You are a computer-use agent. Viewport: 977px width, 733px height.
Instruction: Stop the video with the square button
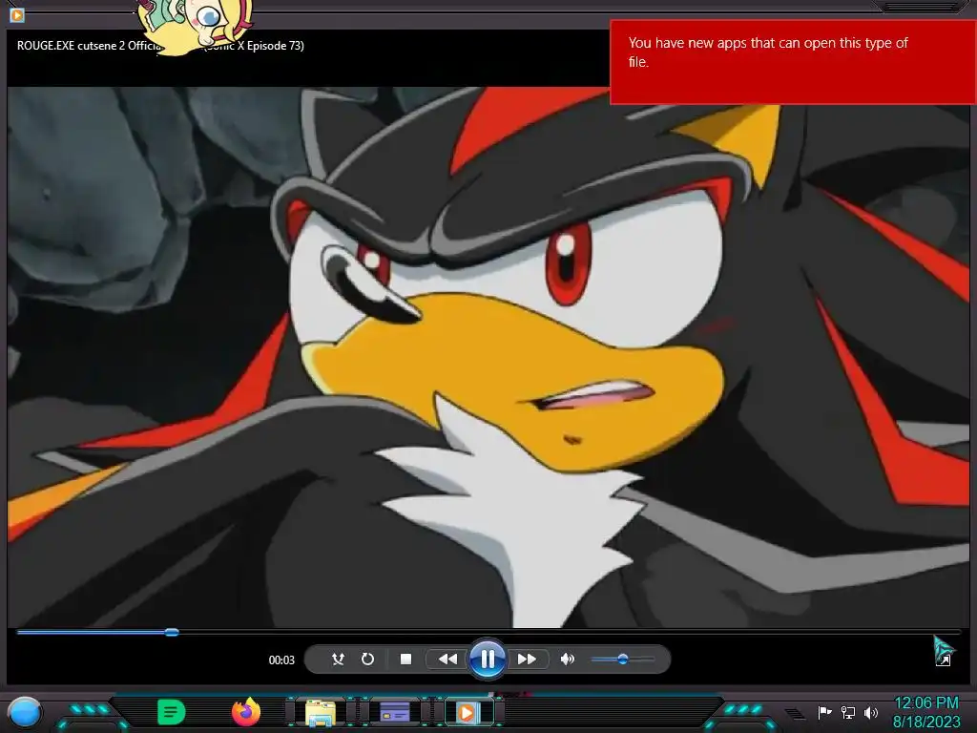(405, 659)
